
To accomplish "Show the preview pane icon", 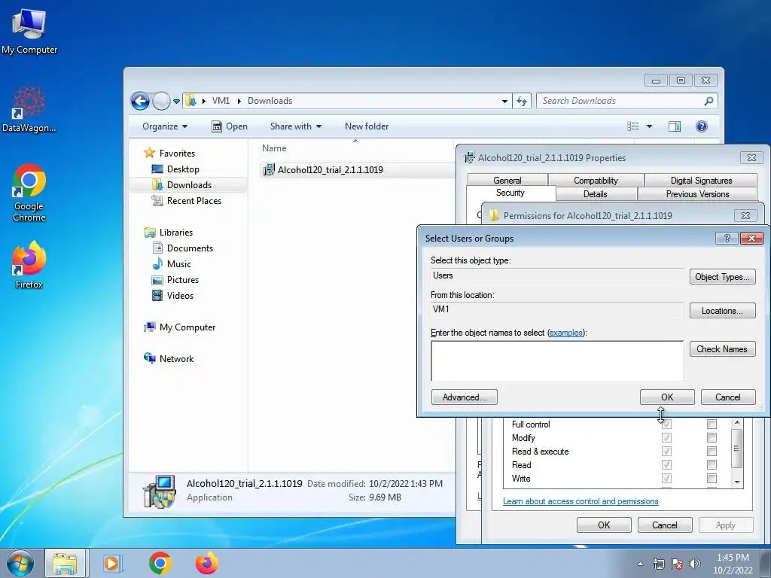I will 674,126.
